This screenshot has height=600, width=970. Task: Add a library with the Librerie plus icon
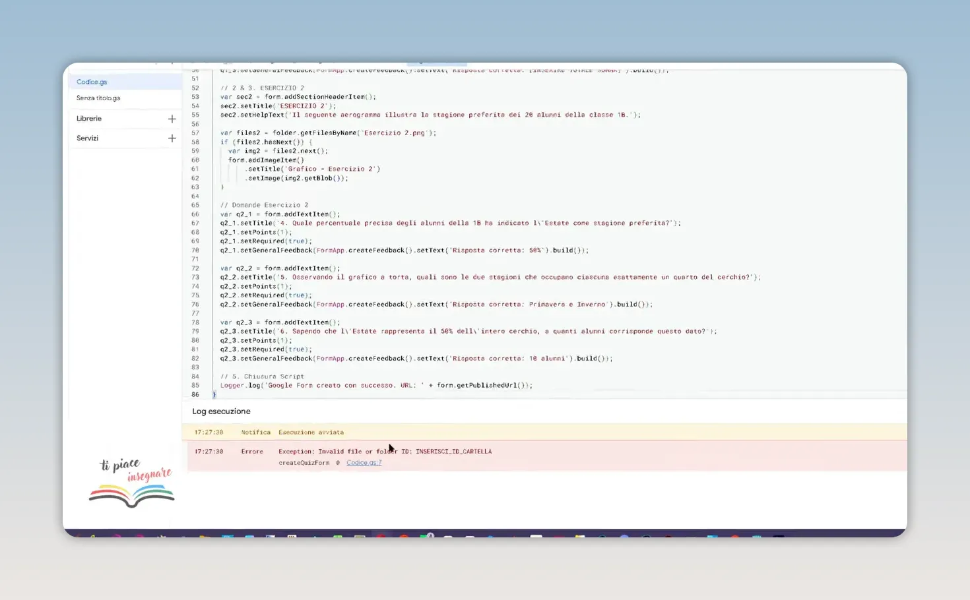pos(172,119)
